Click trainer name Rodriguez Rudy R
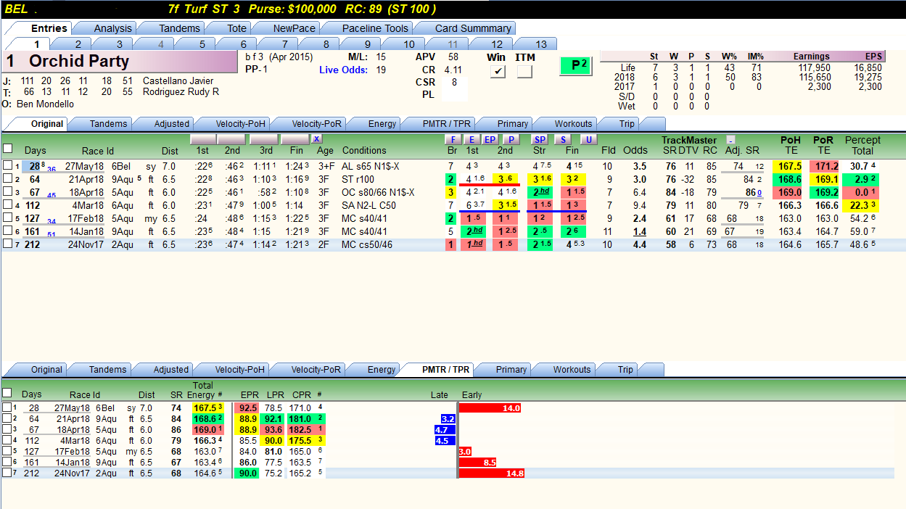This screenshot has width=906, height=509. coord(181,92)
